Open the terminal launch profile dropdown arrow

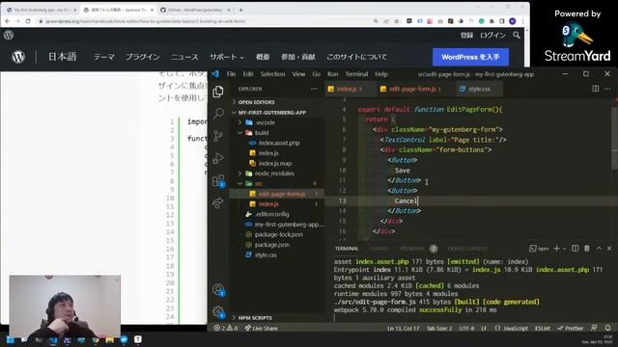[565, 249]
